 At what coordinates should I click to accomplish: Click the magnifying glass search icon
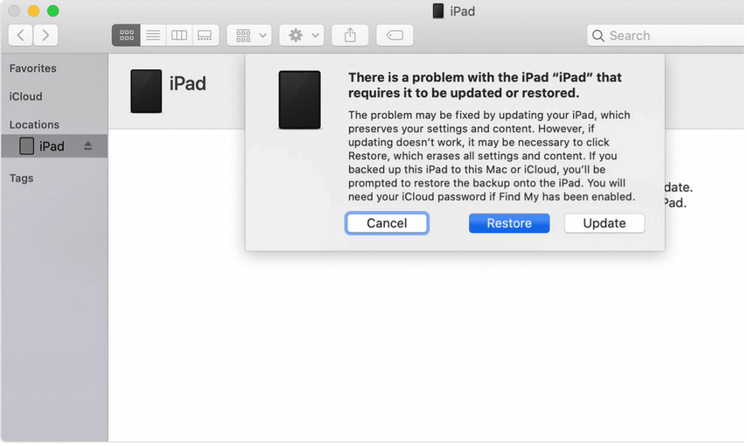point(598,36)
